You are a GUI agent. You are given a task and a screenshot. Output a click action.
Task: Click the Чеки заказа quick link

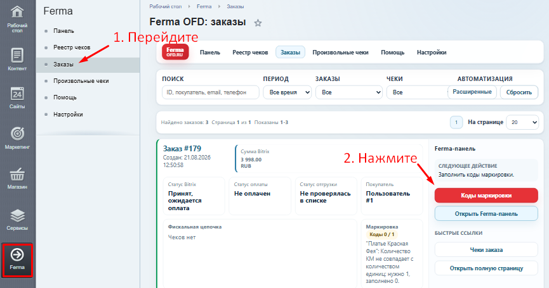click(x=486, y=250)
